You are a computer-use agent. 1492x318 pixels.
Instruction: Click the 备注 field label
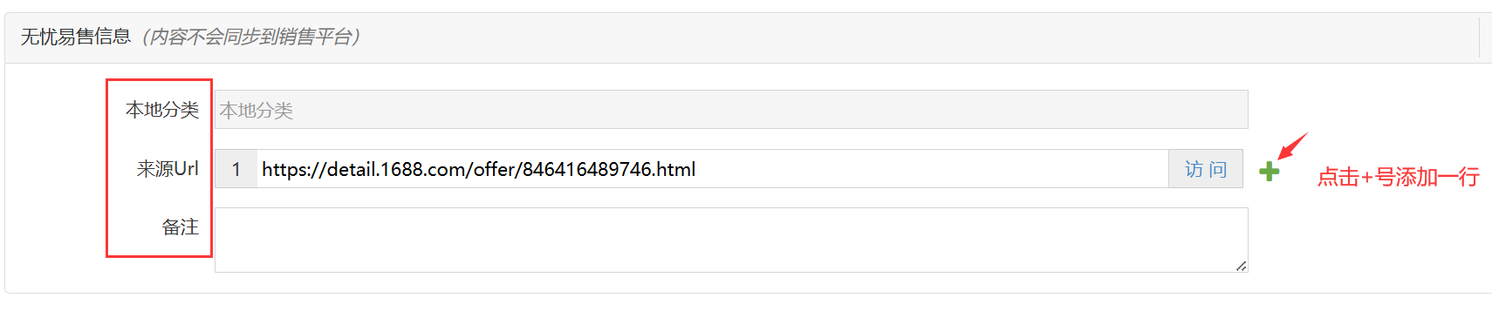[x=181, y=227]
